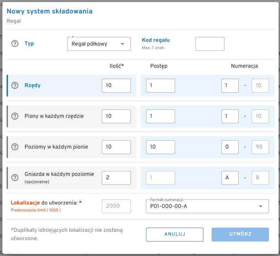Click help icon for Gniazda w każdym poziomie
Image resolution: width=280 pixels, height=256 pixels.
click(15, 178)
